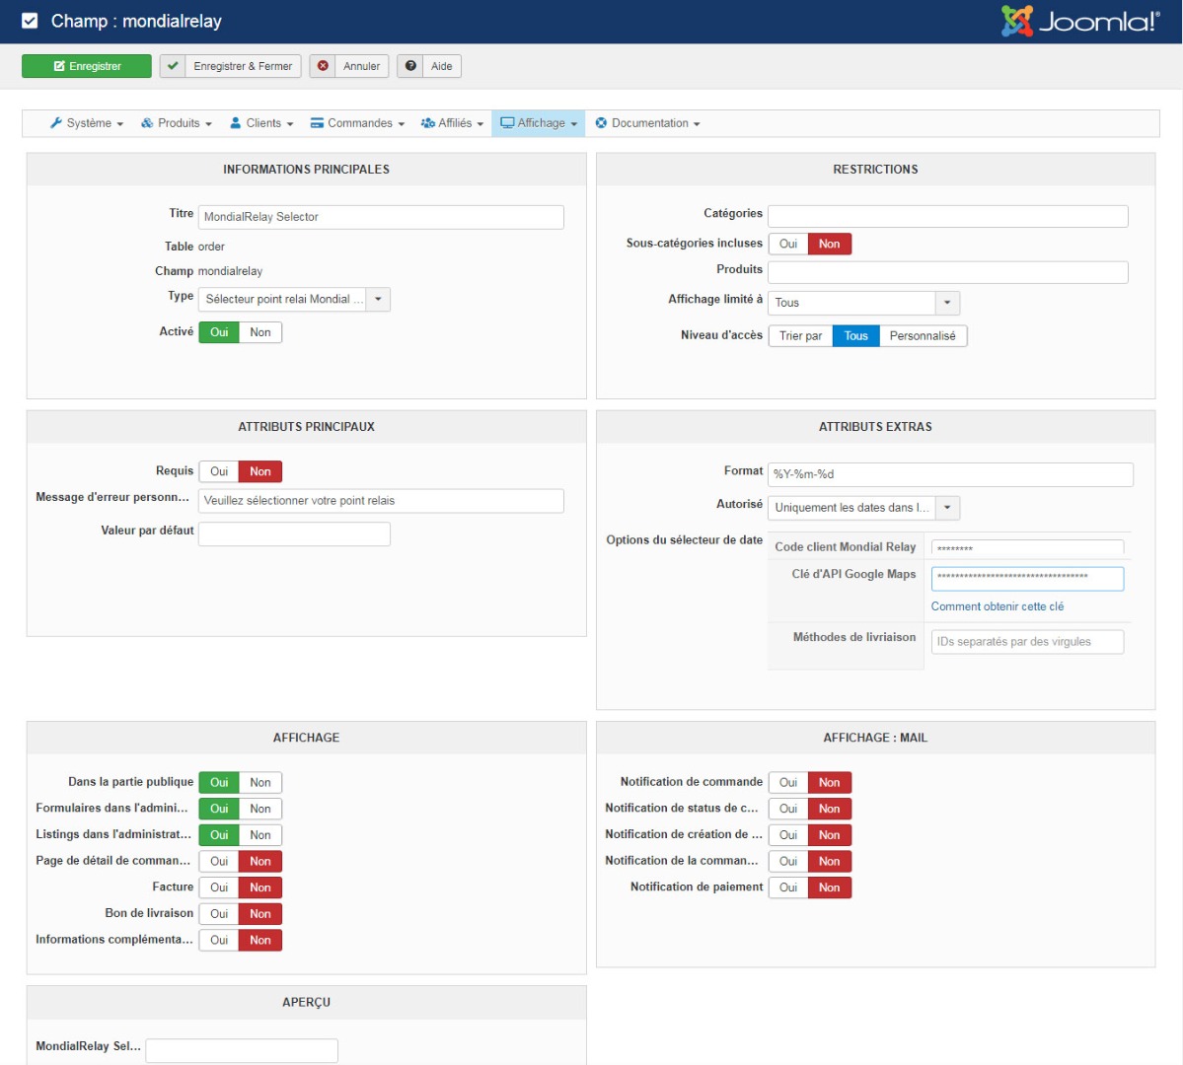Click the Joomla logo
This screenshot has height=1065, width=1183.
[x=1080, y=21]
